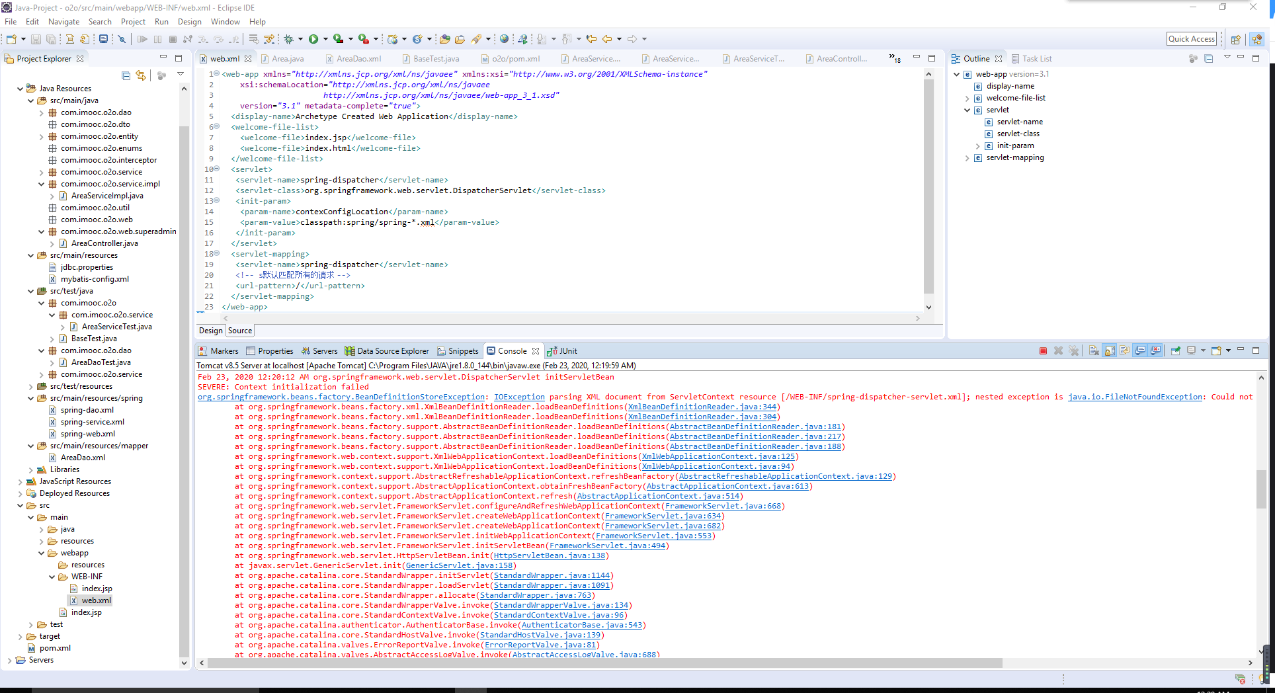Open the Run button dropdown arrow
Screen dimensions: 1275x693
coord(325,39)
